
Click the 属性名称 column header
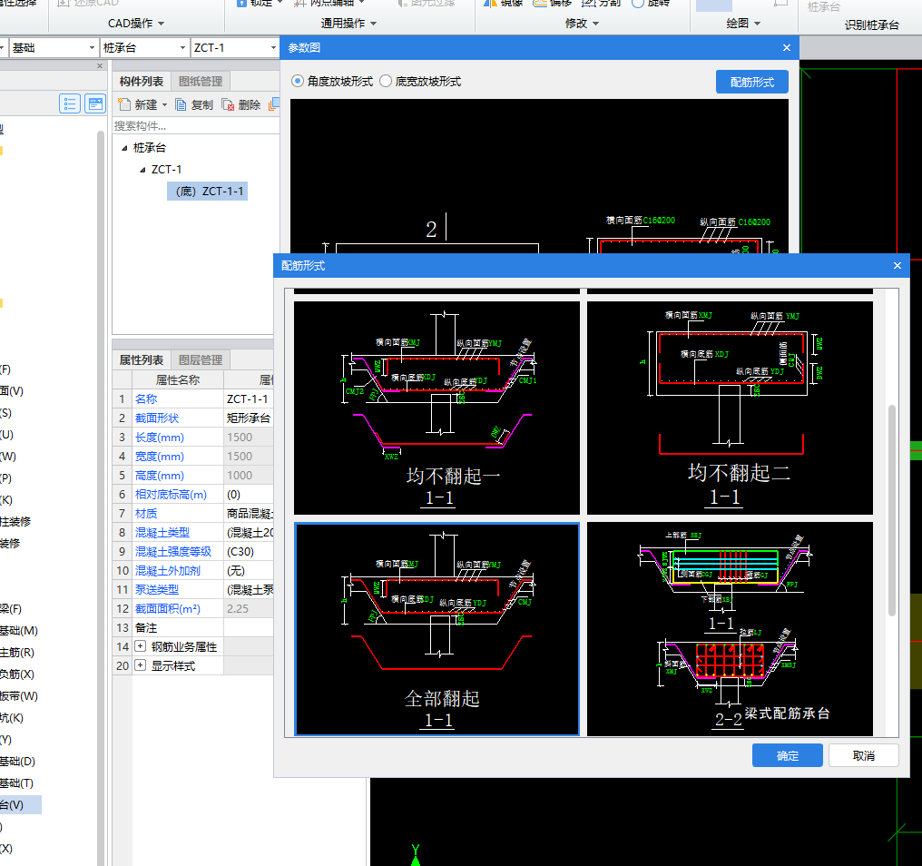(x=178, y=380)
